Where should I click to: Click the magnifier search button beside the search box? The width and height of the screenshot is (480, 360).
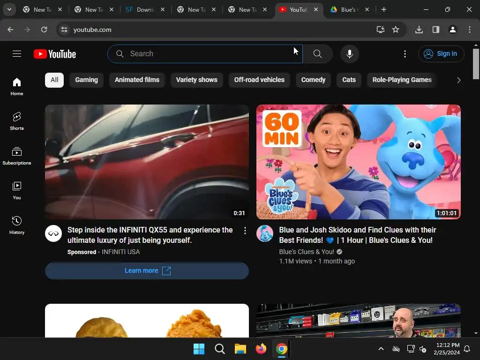(x=317, y=54)
